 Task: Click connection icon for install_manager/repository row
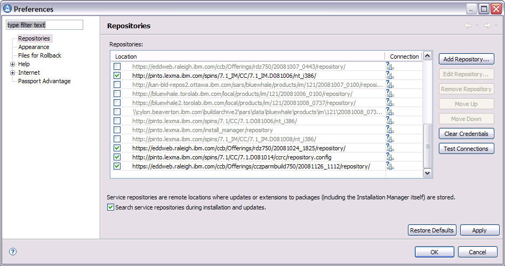[390, 130]
